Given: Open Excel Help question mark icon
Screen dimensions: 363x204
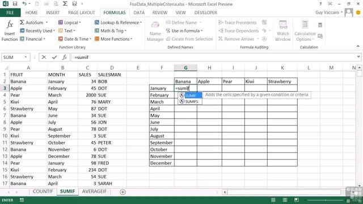Looking at the screenshot, I should 320,4.
